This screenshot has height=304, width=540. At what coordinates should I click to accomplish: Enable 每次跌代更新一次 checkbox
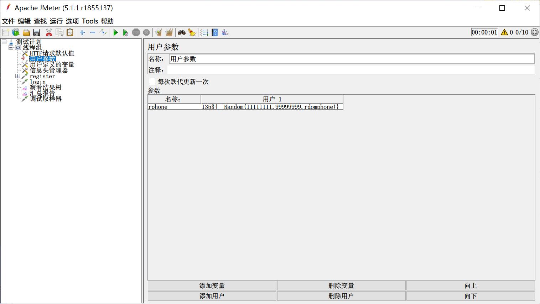click(x=152, y=82)
